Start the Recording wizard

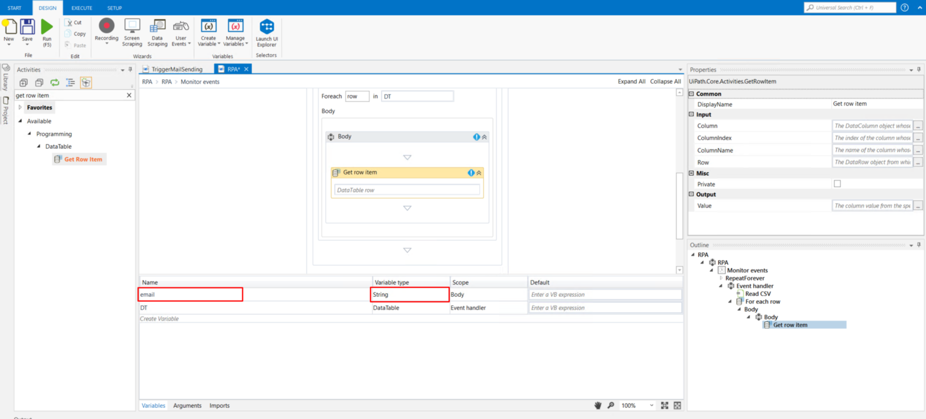tap(106, 27)
